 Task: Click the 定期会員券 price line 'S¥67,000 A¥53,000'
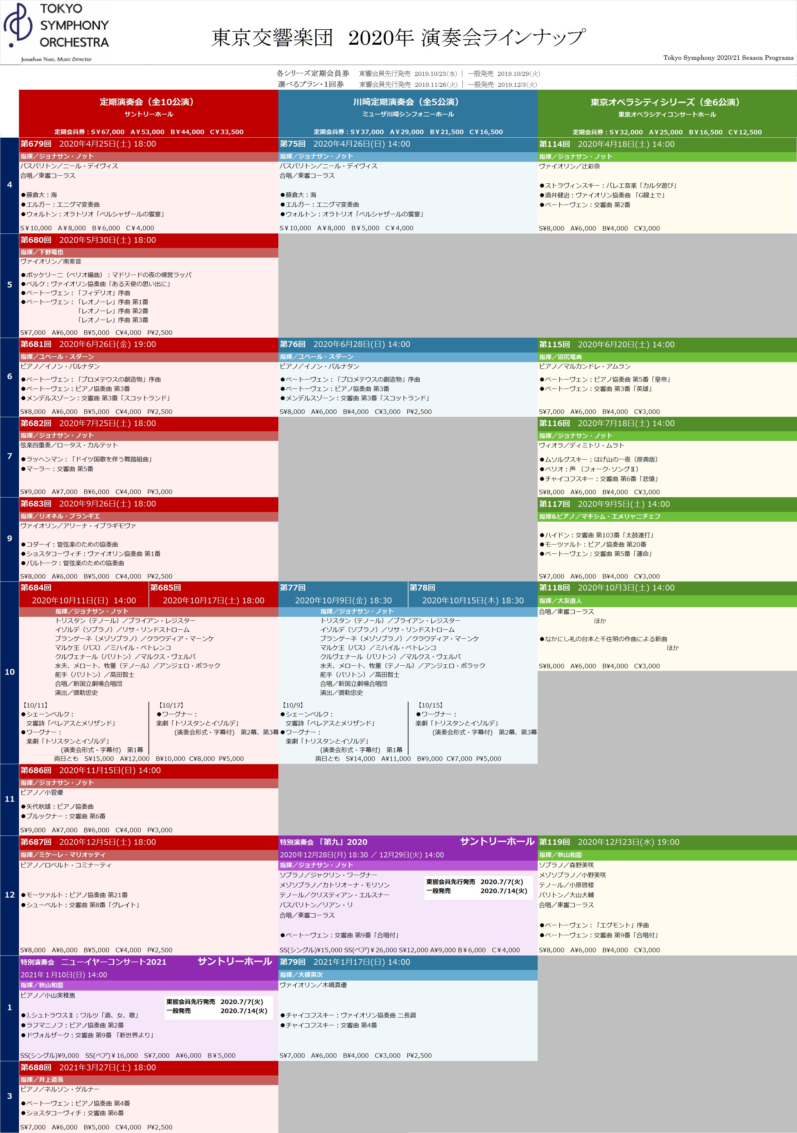149,132
